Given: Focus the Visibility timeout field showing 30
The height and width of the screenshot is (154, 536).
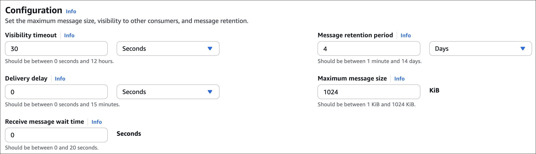Looking at the screenshot, I should point(56,48).
